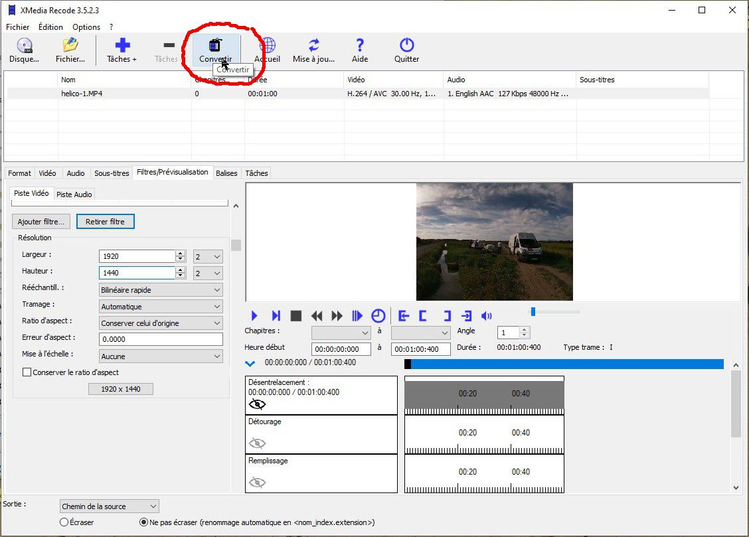Open the Options menu

click(x=86, y=27)
